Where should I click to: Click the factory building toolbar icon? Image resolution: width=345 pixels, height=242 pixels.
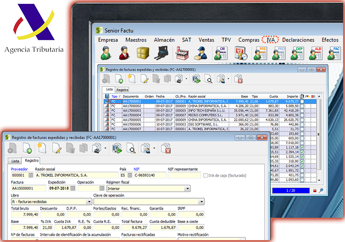[x=182, y=53]
